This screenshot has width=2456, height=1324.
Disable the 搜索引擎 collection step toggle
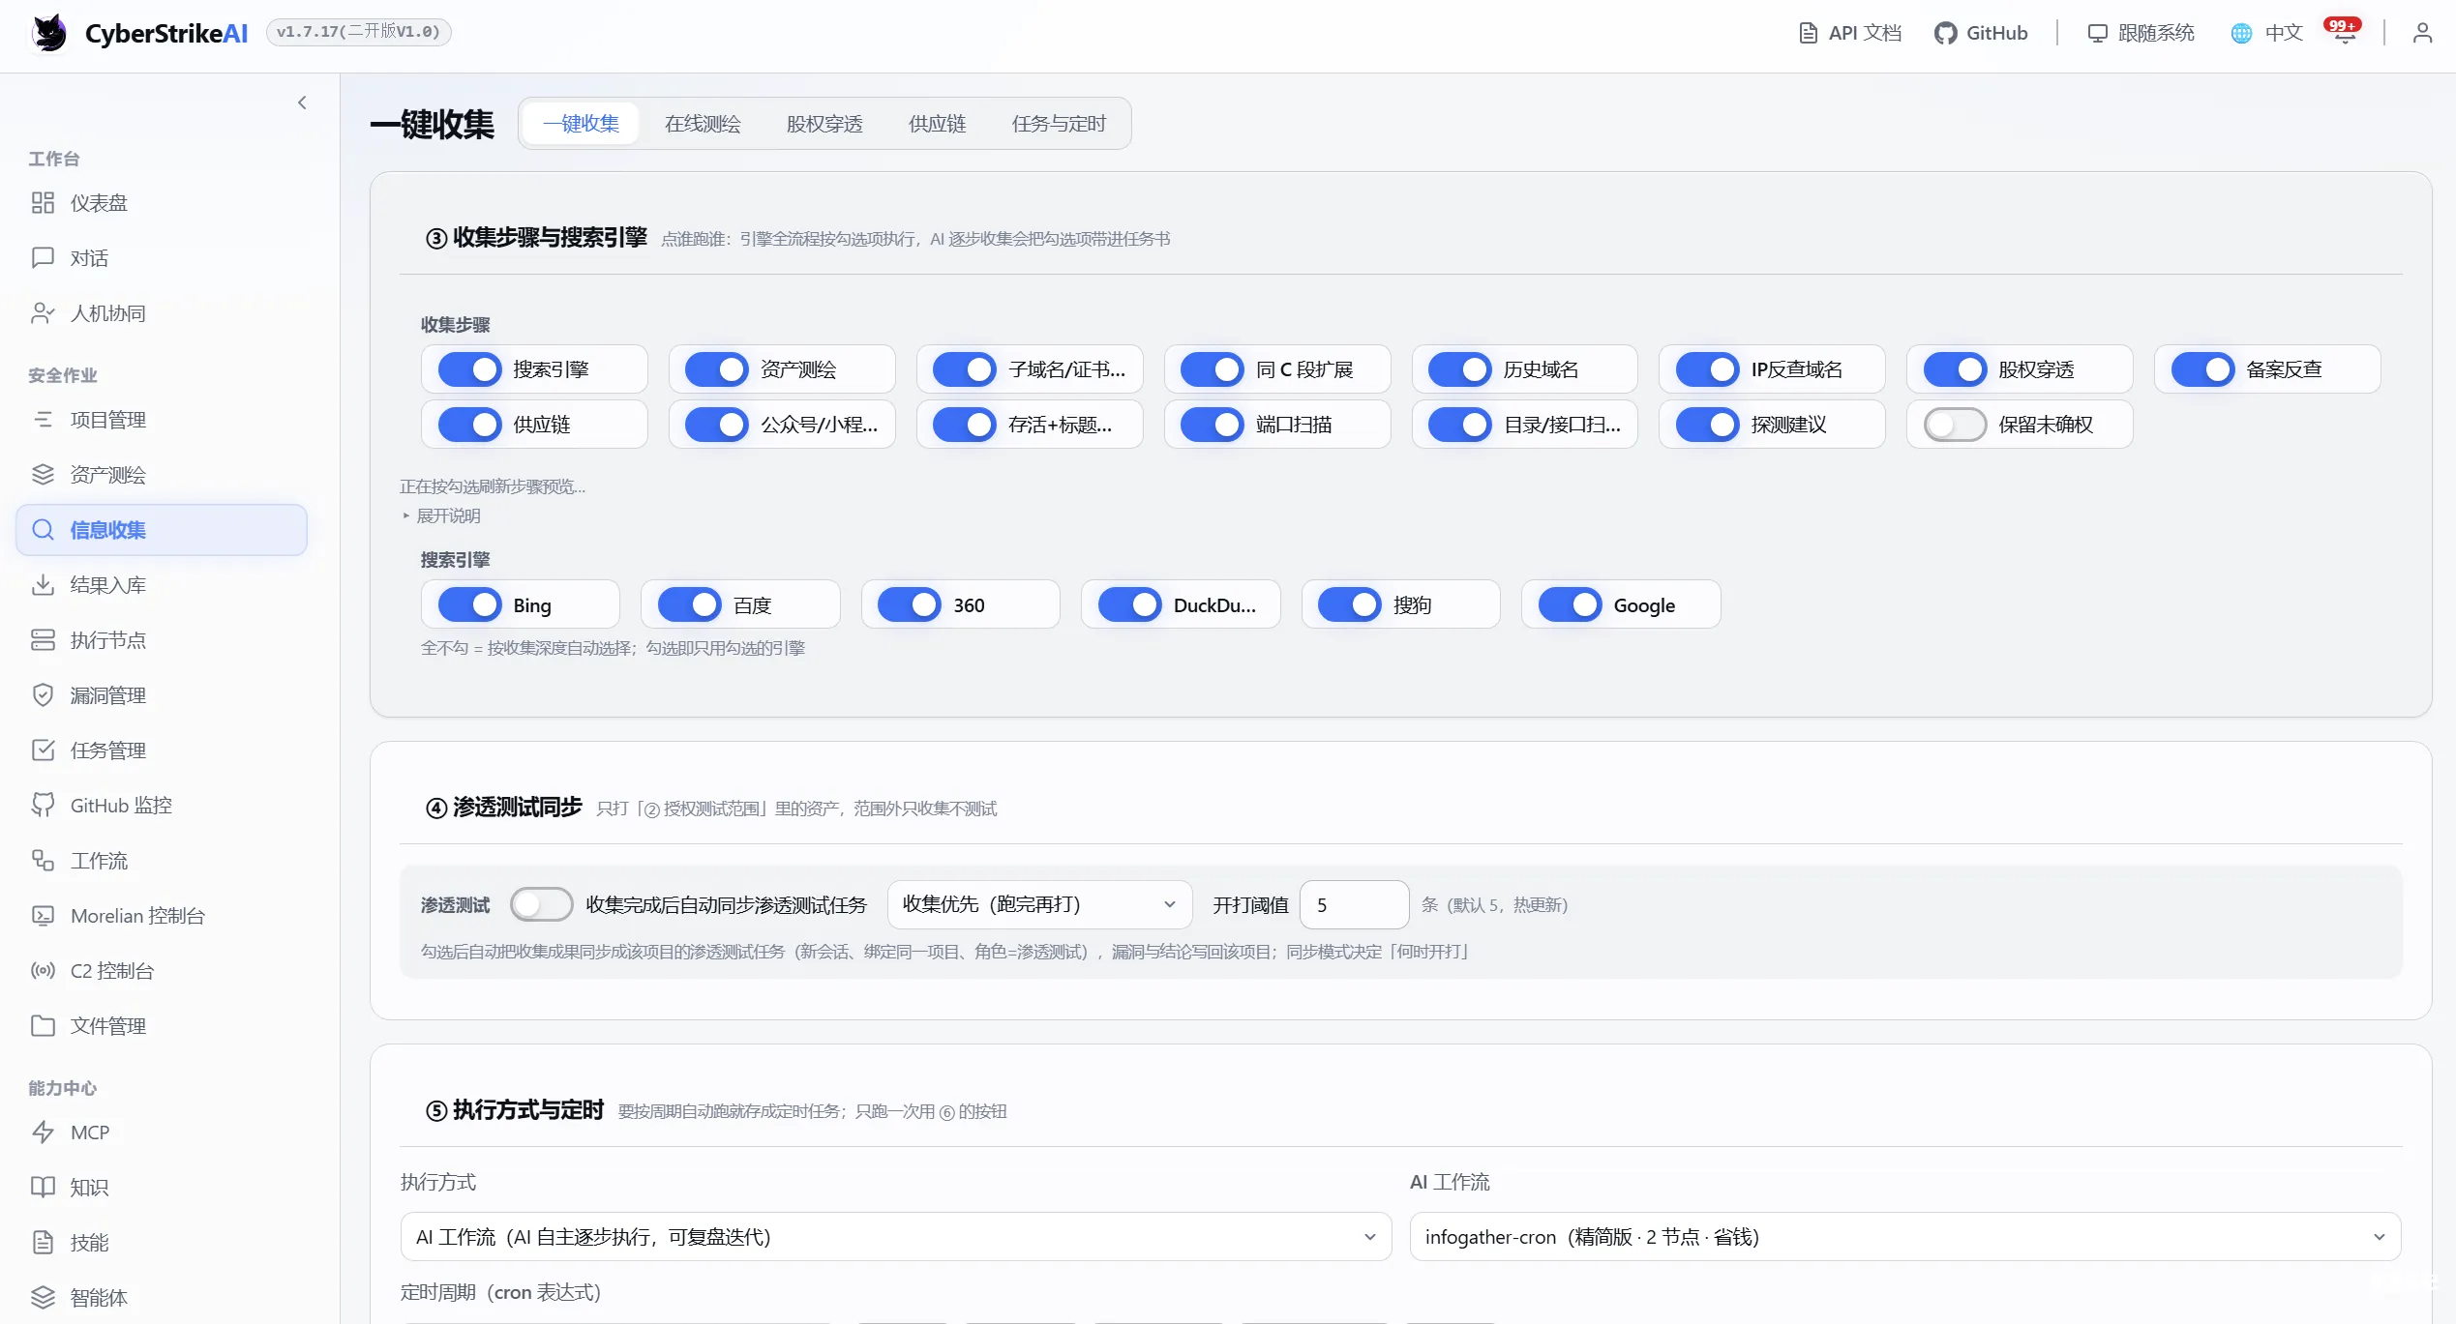[469, 369]
